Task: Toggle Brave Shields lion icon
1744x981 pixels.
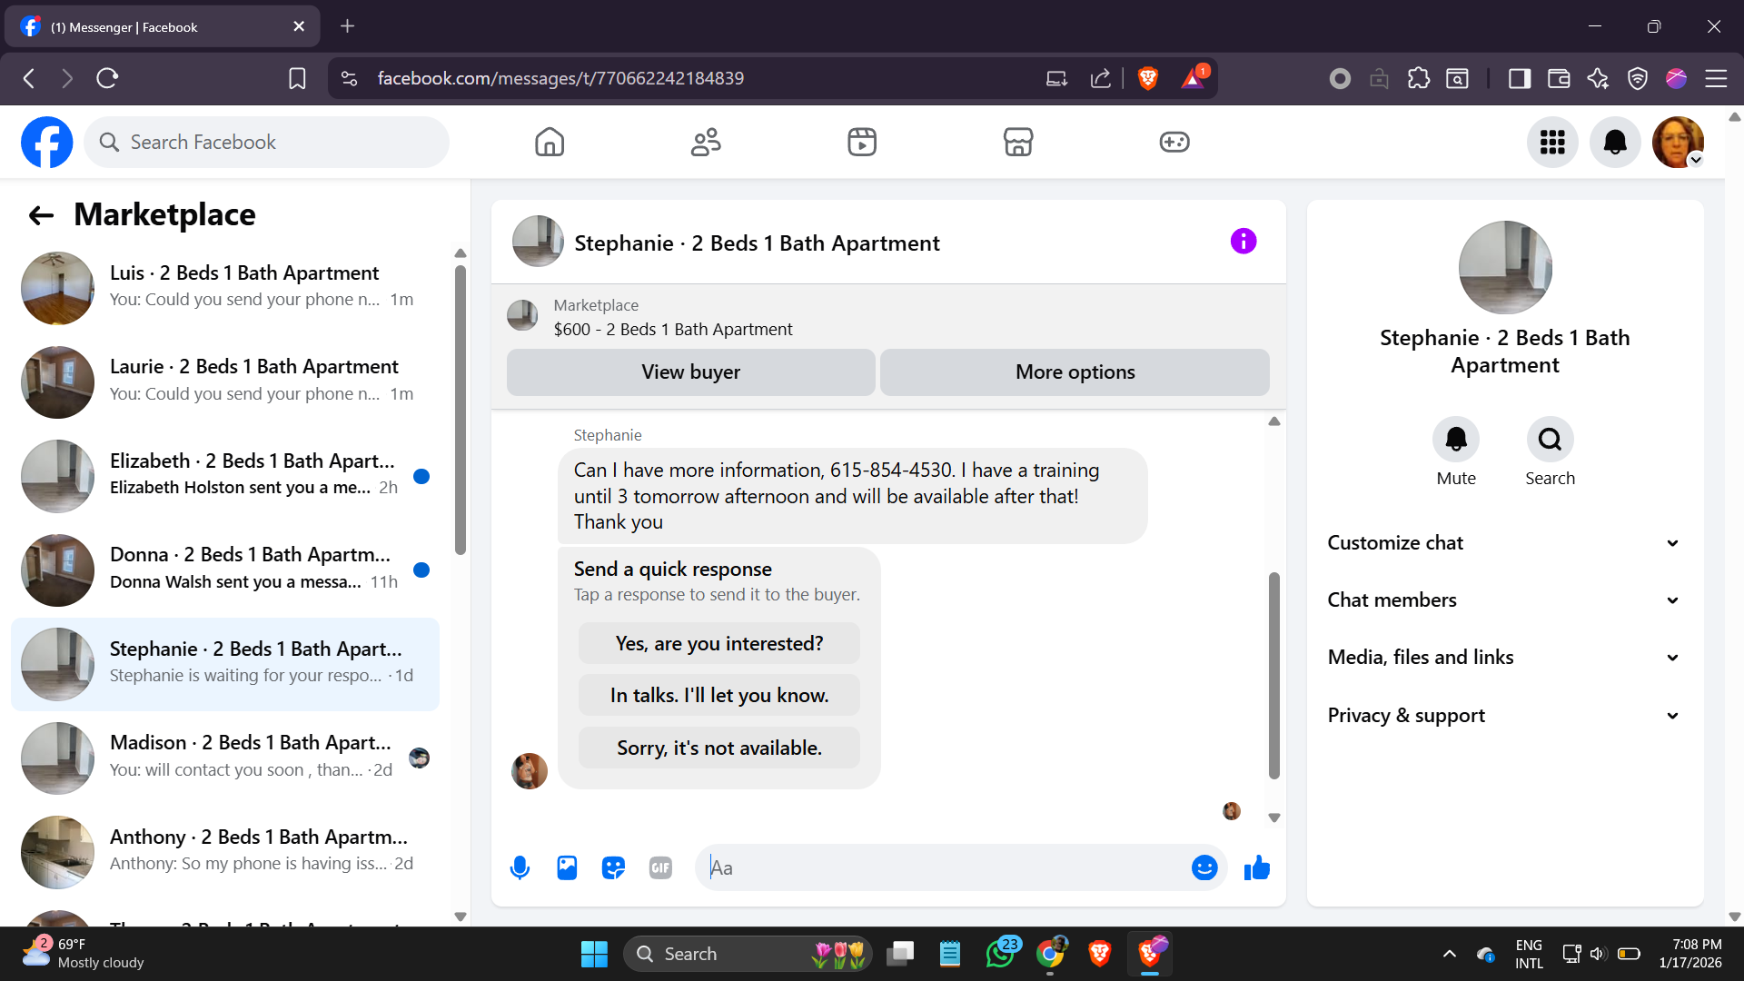Action: (1147, 78)
